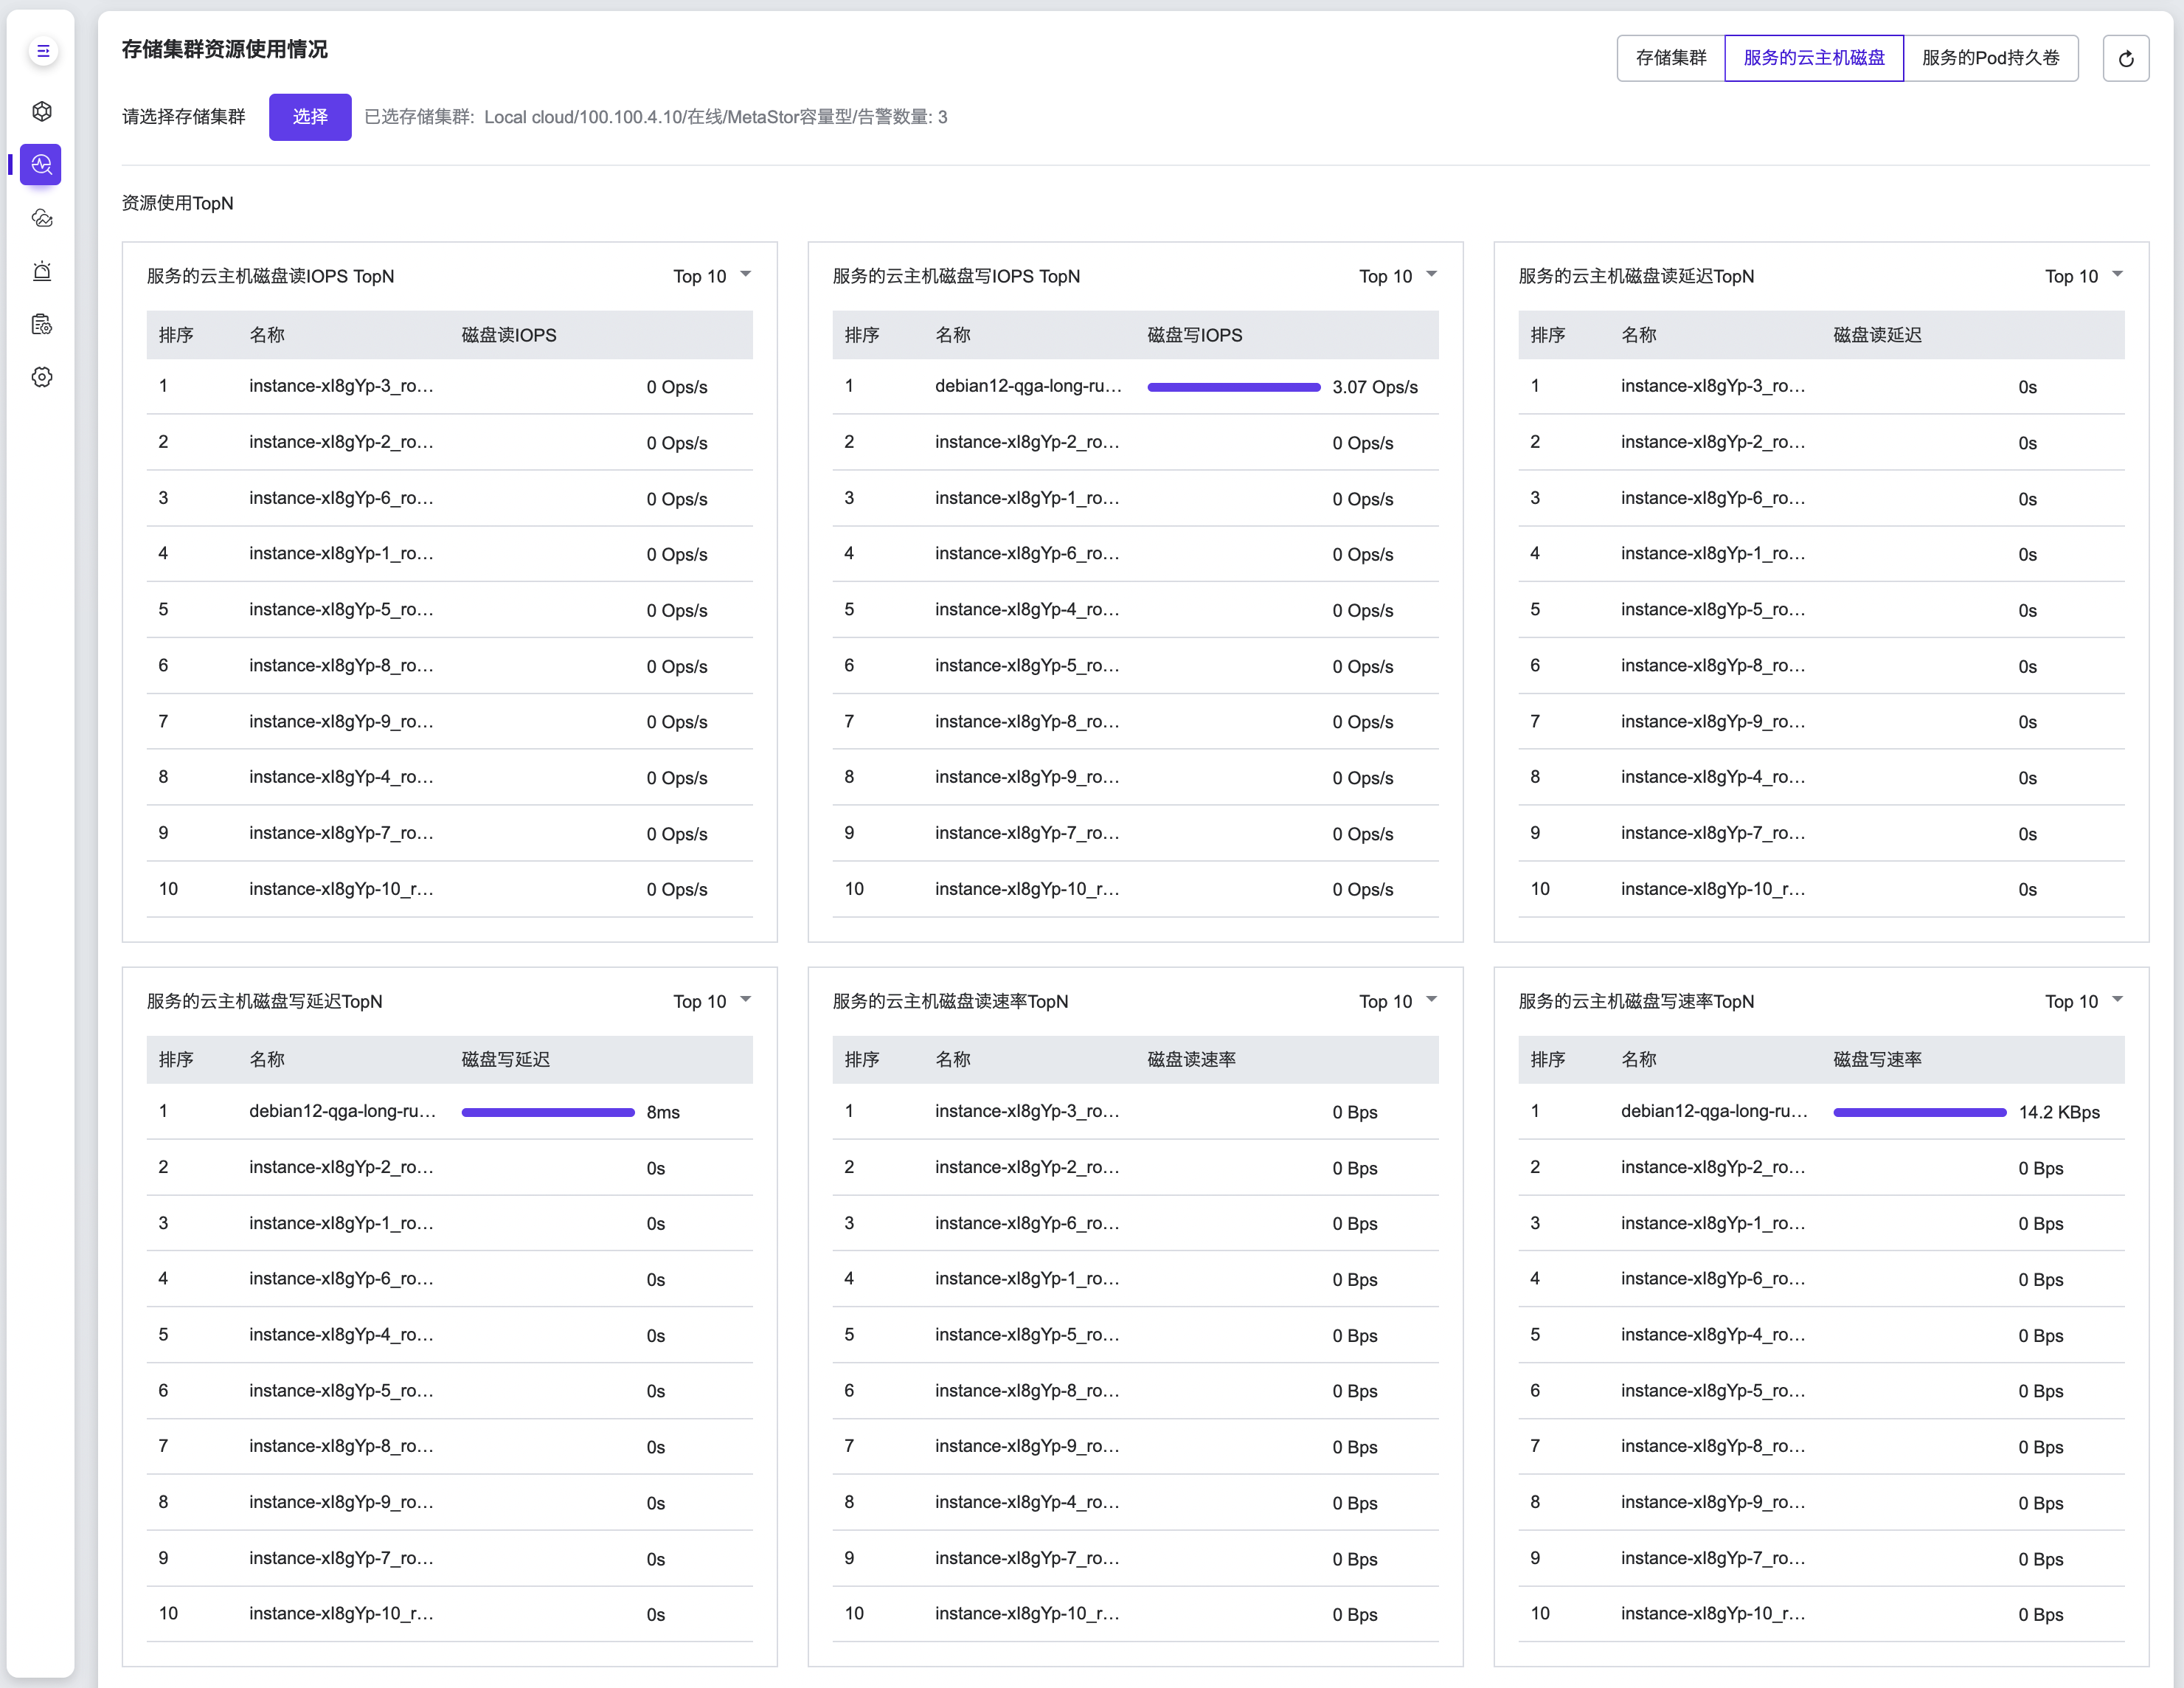Image resolution: width=2184 pixels, height=1688 pixels.
Task: Click the 已选存储集群 Local cloud info text
Action: pos(656,117)
